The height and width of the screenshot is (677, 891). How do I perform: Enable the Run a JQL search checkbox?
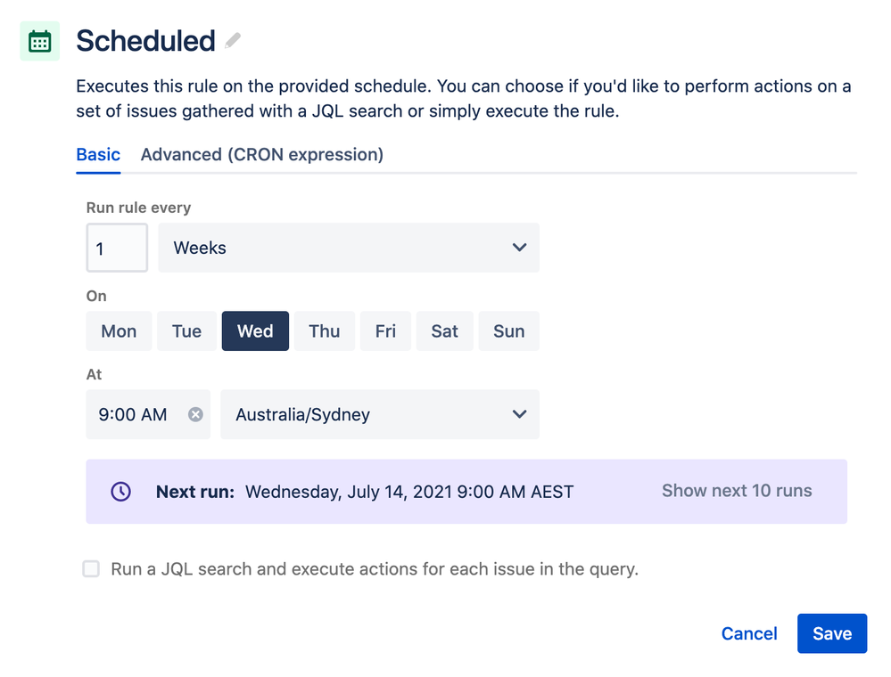pyautogui.click(x=91, y=569)
